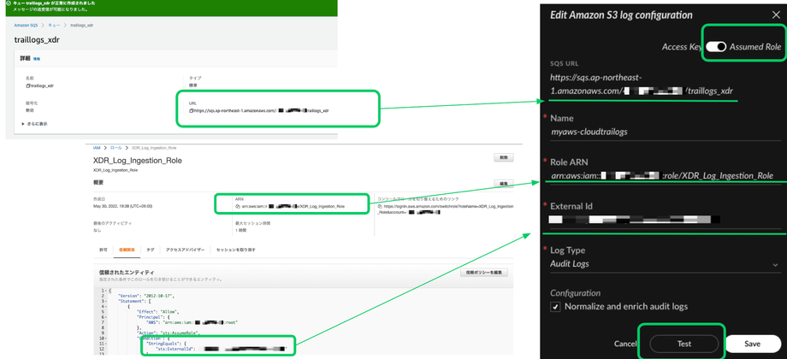Click the SQS URL input field
This screenshot has width=787, height=359.
coord(643,85)
